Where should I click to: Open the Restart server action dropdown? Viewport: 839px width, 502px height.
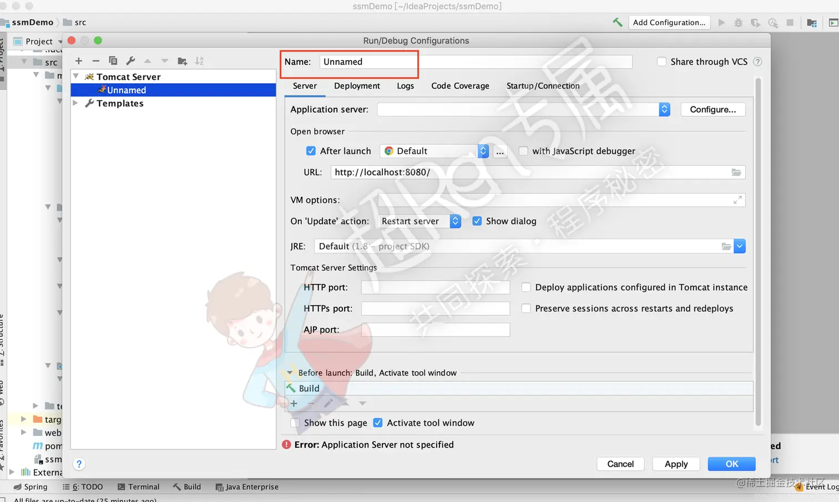[455, 221]
